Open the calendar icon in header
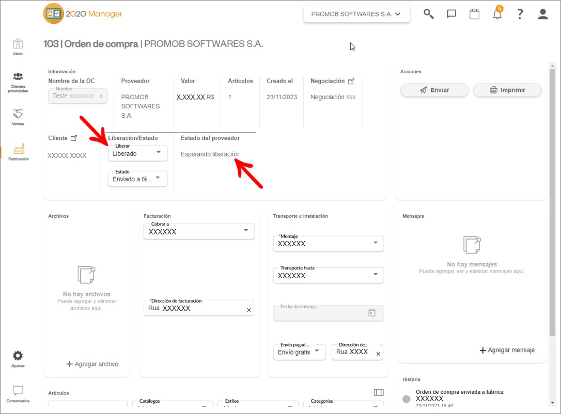Screen dimensions: 561x414 coord(474,14)
